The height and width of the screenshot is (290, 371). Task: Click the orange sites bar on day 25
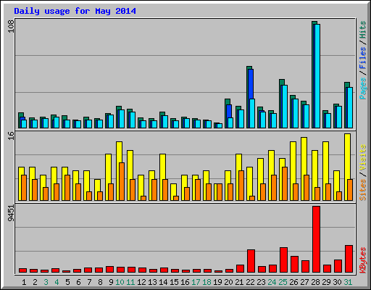click(285, 183)
